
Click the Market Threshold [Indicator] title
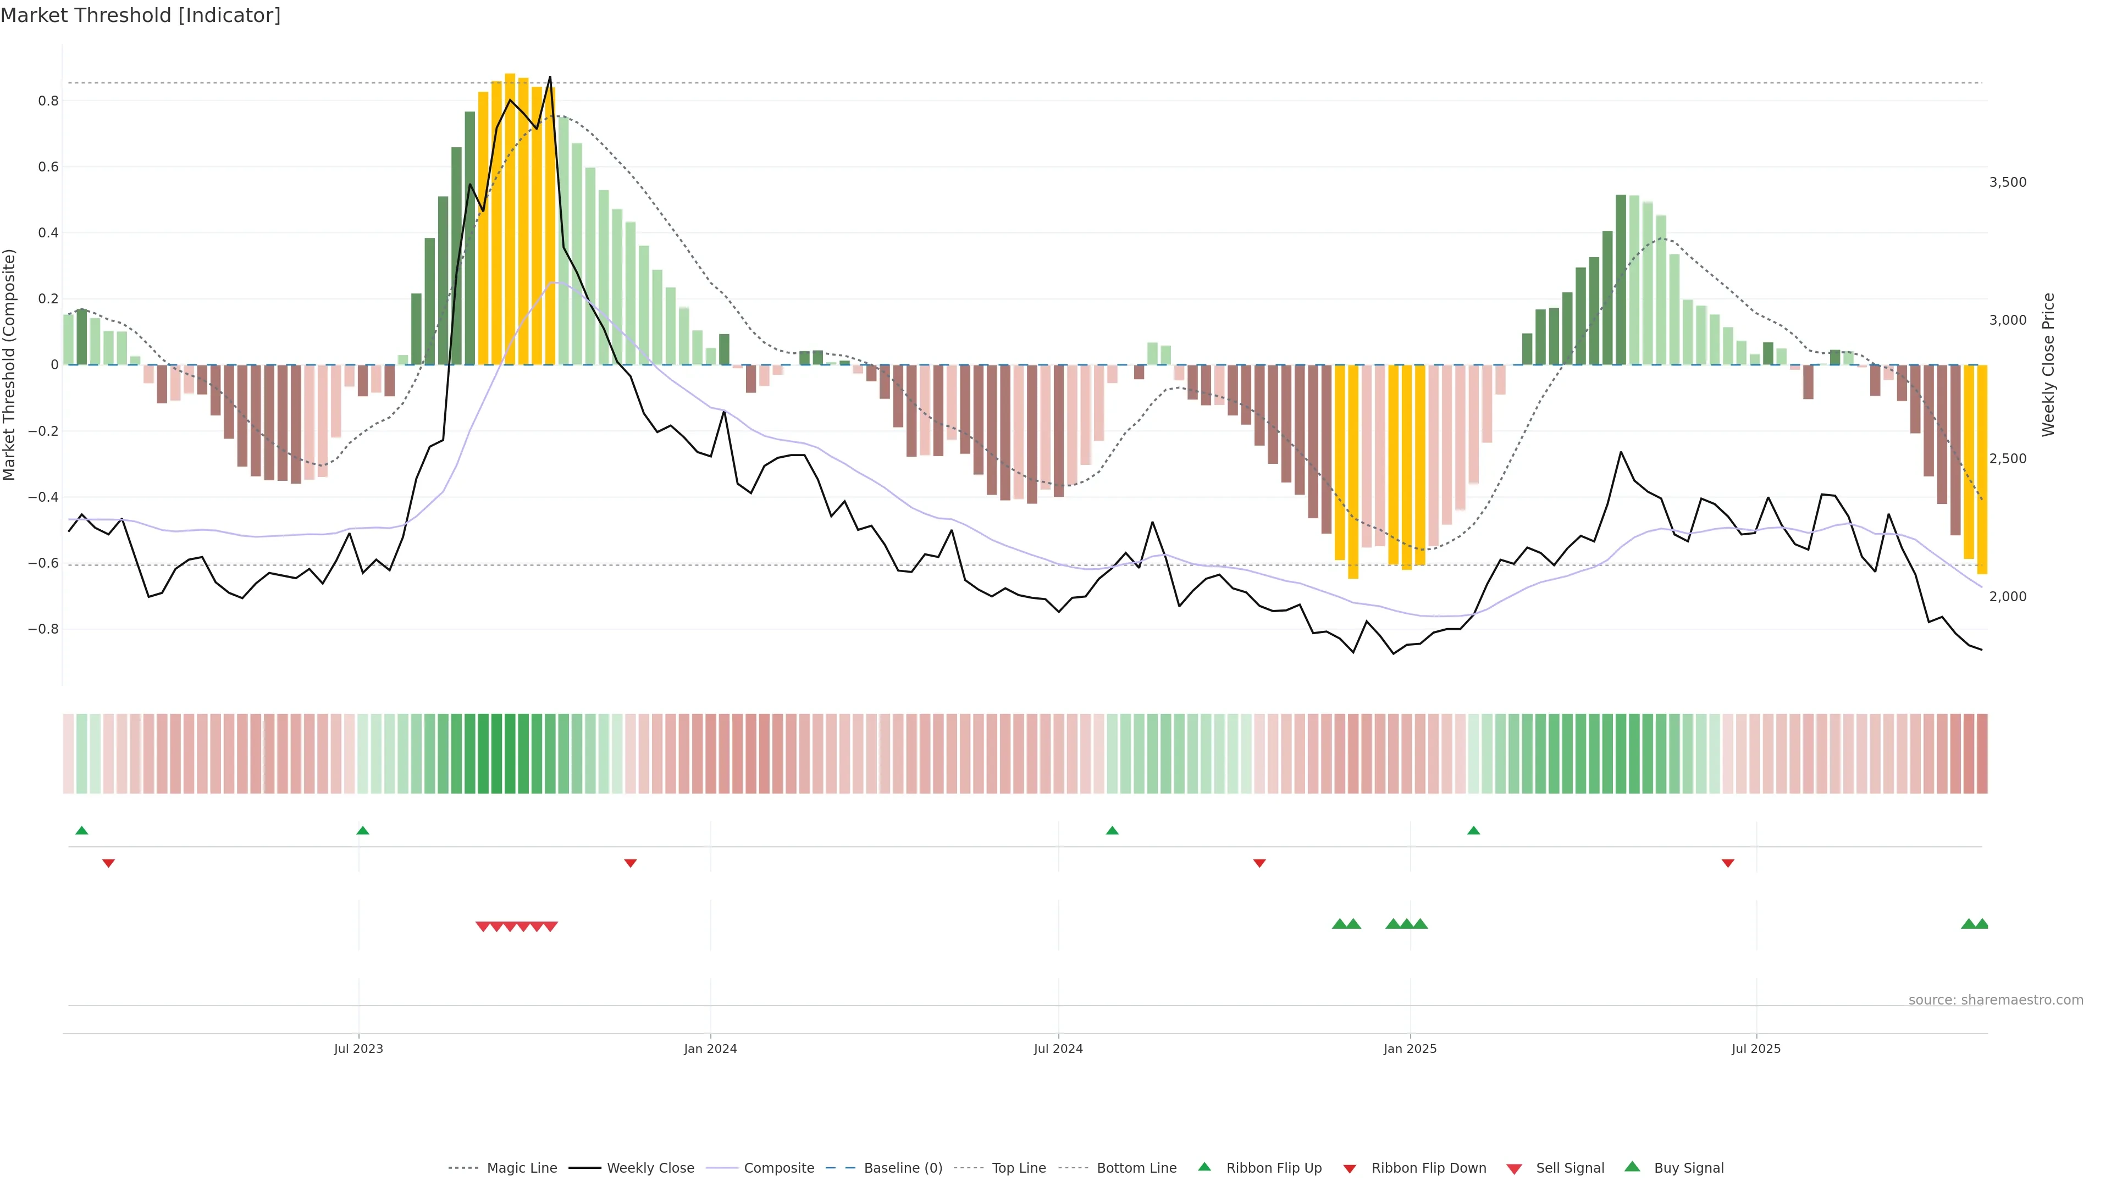[x=140, y=15]
